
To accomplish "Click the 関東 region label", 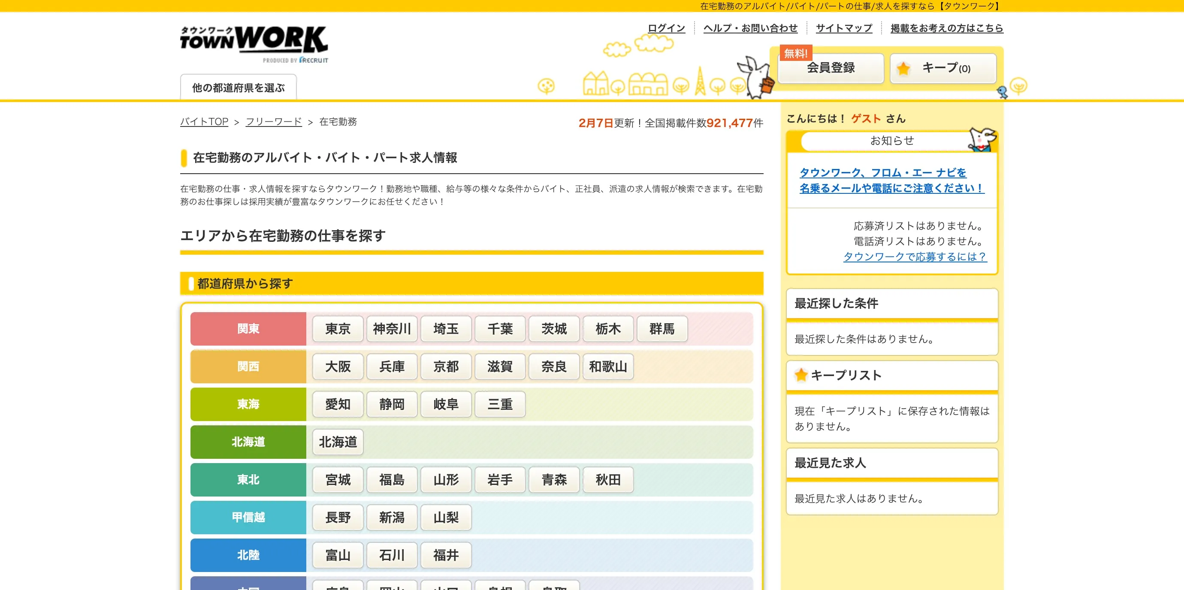I will (x=248, y=328).
